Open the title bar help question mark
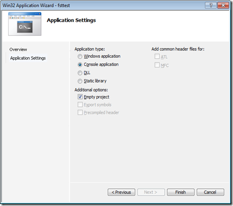233x206 pixels. [x=211, y=5]
